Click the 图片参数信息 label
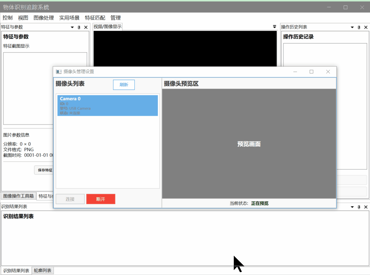The image size is (370, 275). pos(16,135)
